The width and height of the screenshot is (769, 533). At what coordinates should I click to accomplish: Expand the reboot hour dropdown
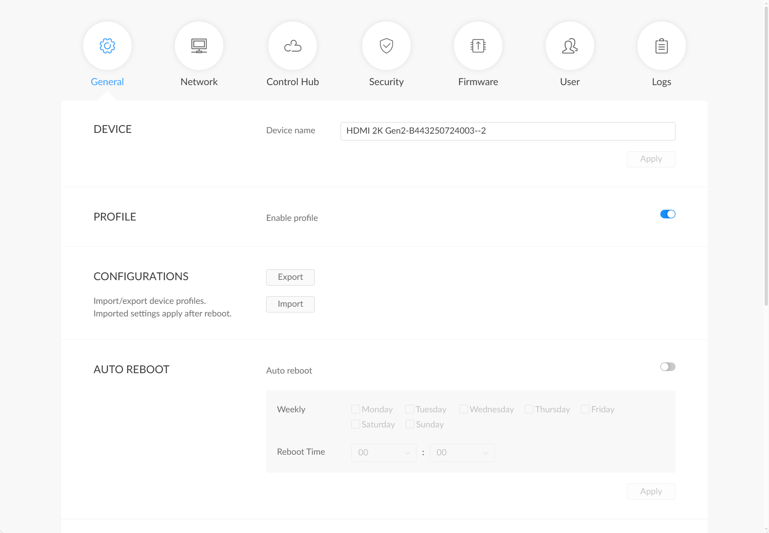(x=384, y=453)
